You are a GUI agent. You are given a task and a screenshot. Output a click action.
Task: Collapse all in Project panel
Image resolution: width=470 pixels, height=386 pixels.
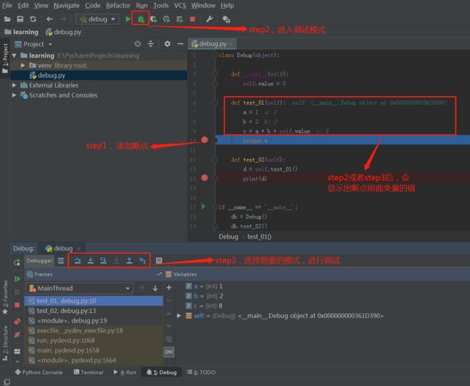click(x=150, y=44)
